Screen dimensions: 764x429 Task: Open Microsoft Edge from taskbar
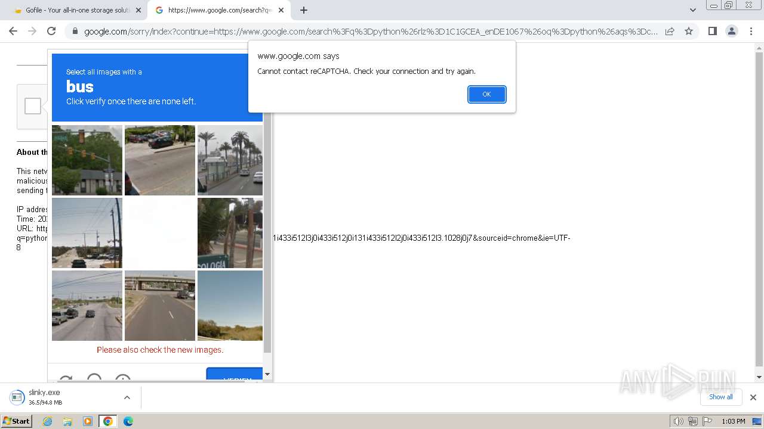[x=128, y=421]
